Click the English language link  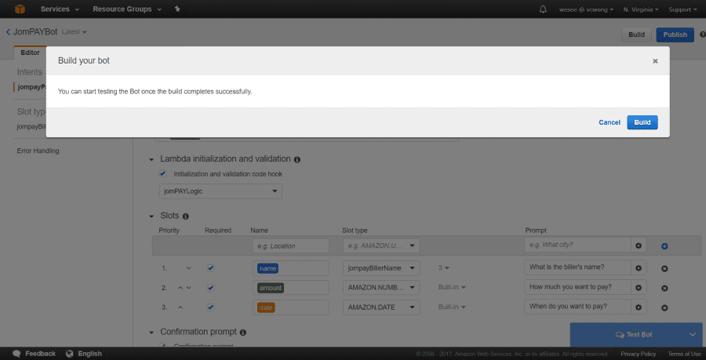[89, 354]
